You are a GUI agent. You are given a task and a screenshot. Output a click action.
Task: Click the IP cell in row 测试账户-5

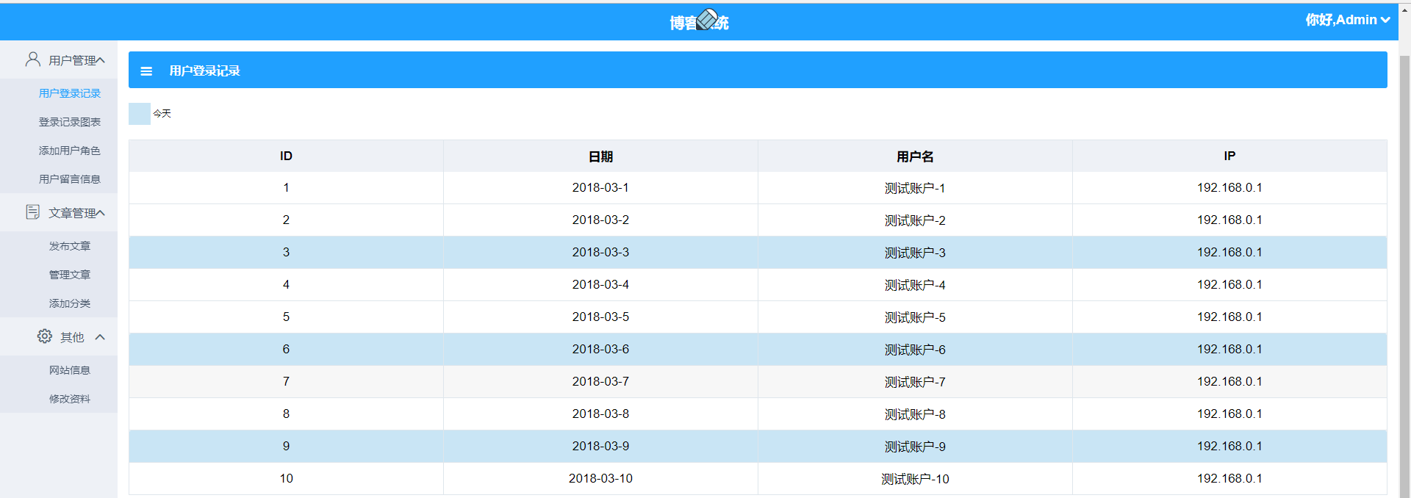[x=1229, y=317]
